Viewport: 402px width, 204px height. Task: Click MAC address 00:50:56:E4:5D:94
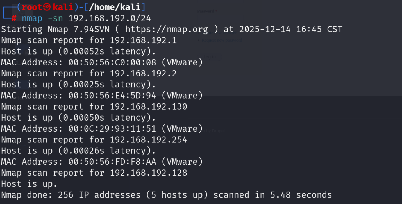coord(112,96)
